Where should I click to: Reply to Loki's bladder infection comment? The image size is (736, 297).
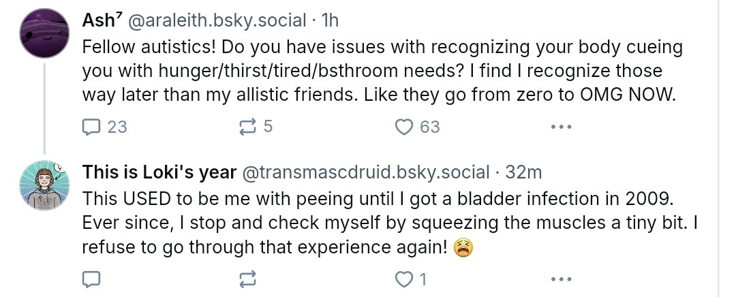click(92, 279)
